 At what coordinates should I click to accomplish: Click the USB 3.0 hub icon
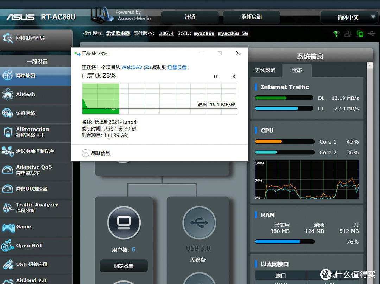click(x=198, y=222)
